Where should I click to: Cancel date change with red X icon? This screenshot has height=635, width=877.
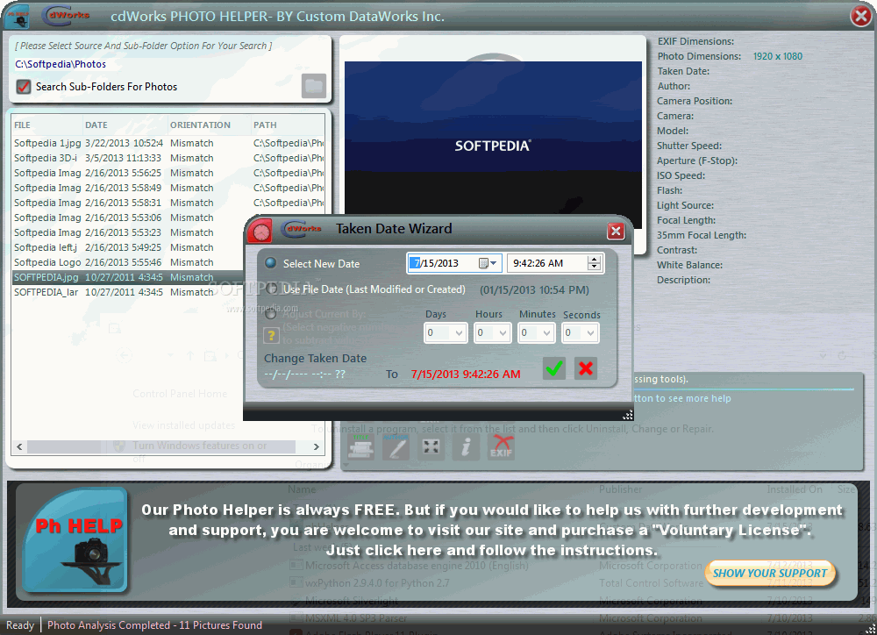586,368
